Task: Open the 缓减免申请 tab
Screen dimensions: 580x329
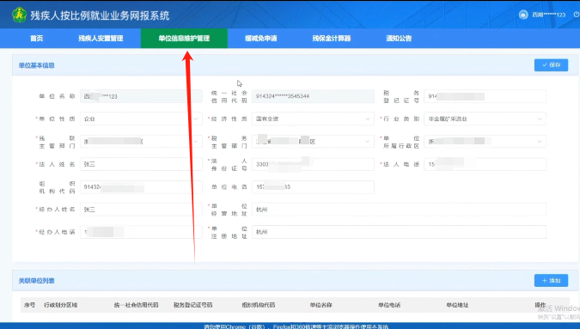Action: pos(260,39)
